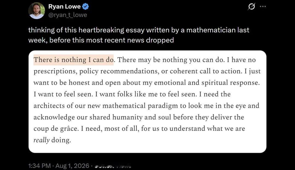
Task: Click the italic word "really"
Action: click(42, 140)
